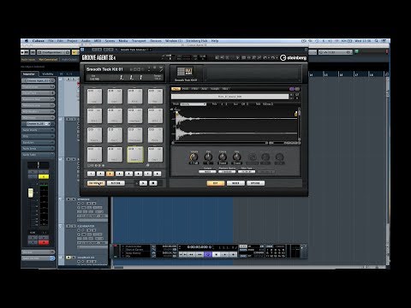This screenshot has width=411, height=308.
Task: Select pad group 8
Action: 158,174
